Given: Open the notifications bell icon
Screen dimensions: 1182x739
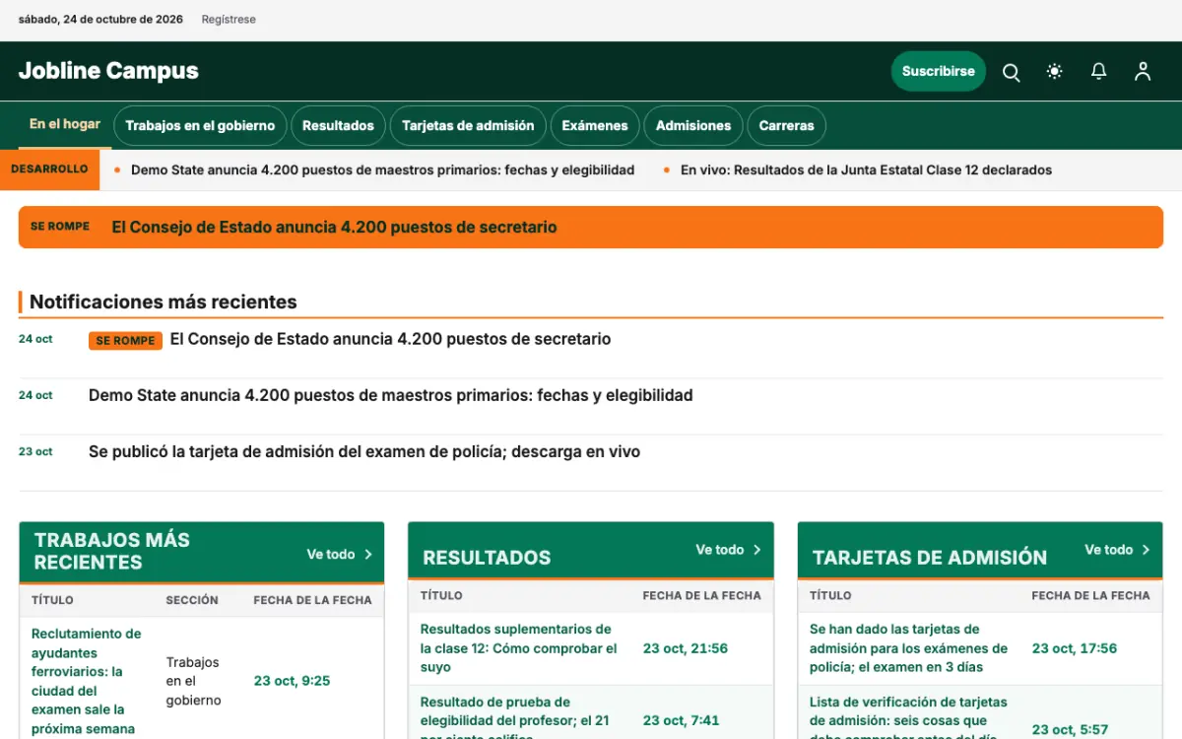Looking at the screenshot, I should click(x=1098, y=72).
